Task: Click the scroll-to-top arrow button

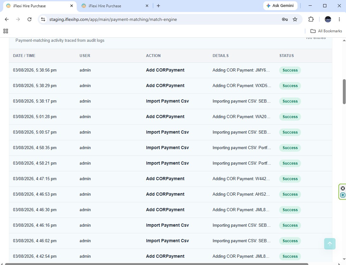Action: (x=330, y=244)
